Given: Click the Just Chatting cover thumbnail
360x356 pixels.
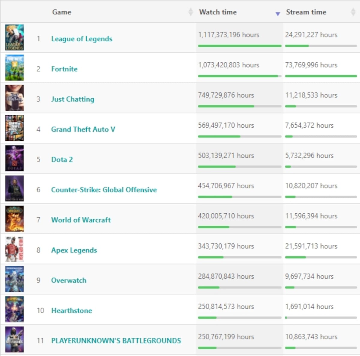Looking at the screenshot, I should 14,98.
